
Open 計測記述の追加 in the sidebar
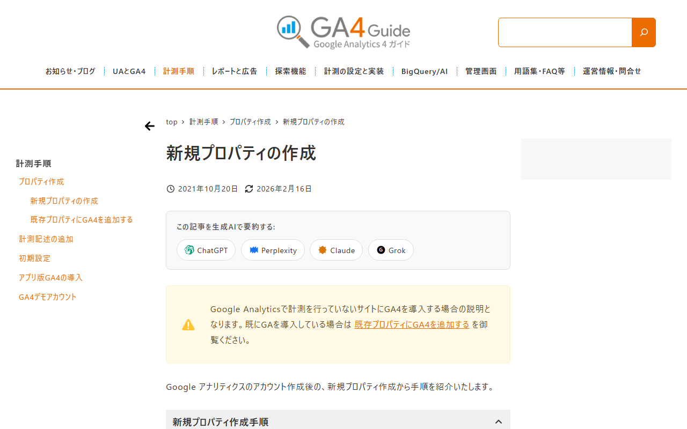[x=46, y=239]
